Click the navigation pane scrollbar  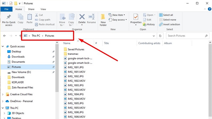click(x=57, y=68)
